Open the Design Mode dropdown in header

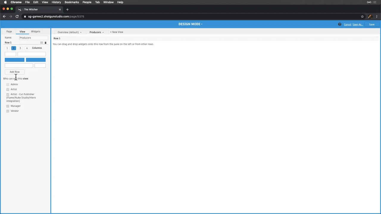190,24
